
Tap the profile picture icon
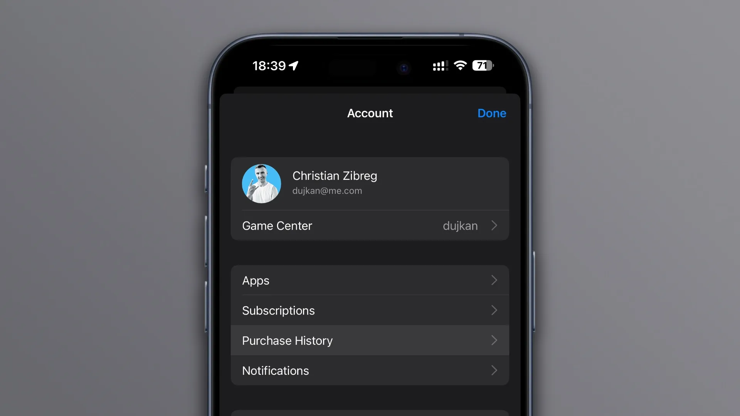coord(262,183)
